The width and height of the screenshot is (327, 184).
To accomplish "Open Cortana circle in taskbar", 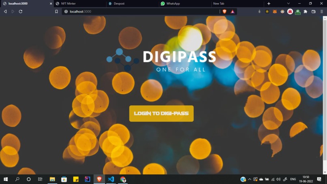I will point(28,179).
